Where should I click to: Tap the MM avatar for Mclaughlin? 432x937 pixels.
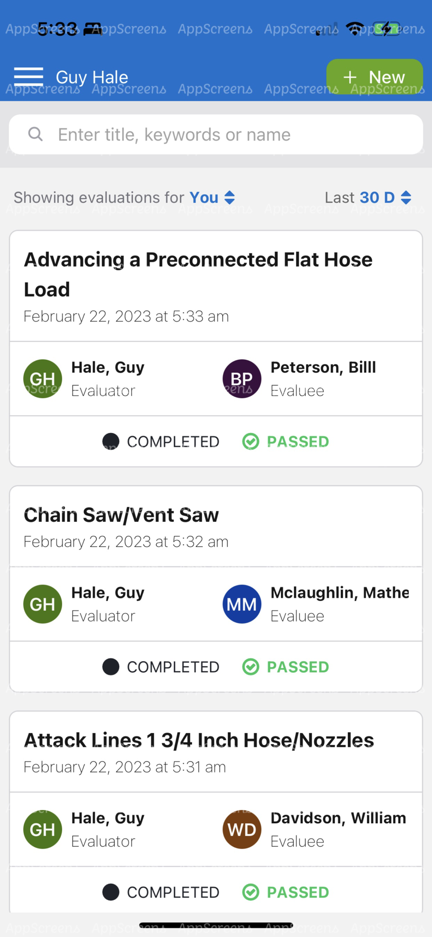pyautogui.click(x=242, y=604)
